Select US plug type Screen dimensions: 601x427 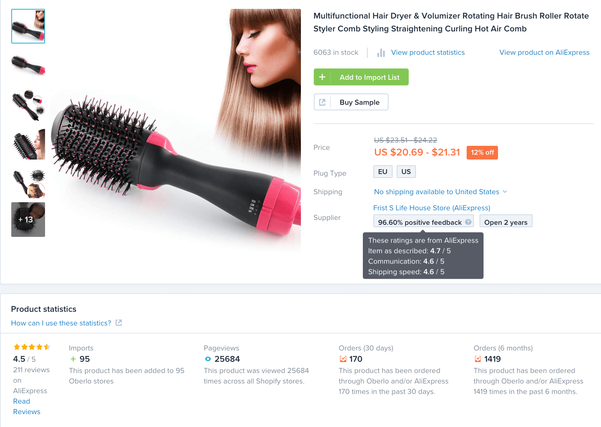[406, 172]
